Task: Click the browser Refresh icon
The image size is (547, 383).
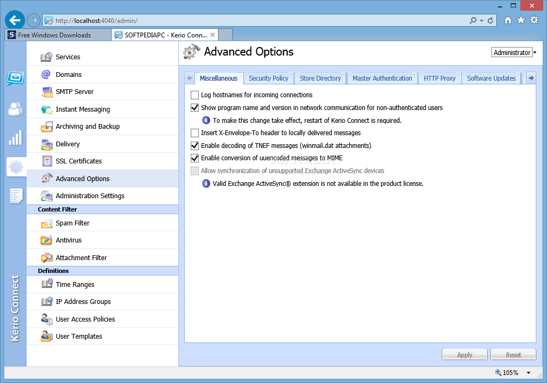Action: [490, 21]
